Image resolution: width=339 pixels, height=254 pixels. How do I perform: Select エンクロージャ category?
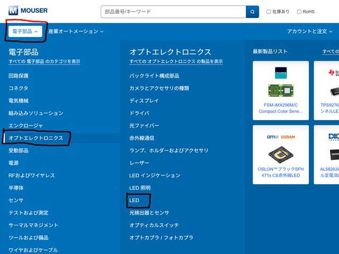26,125
